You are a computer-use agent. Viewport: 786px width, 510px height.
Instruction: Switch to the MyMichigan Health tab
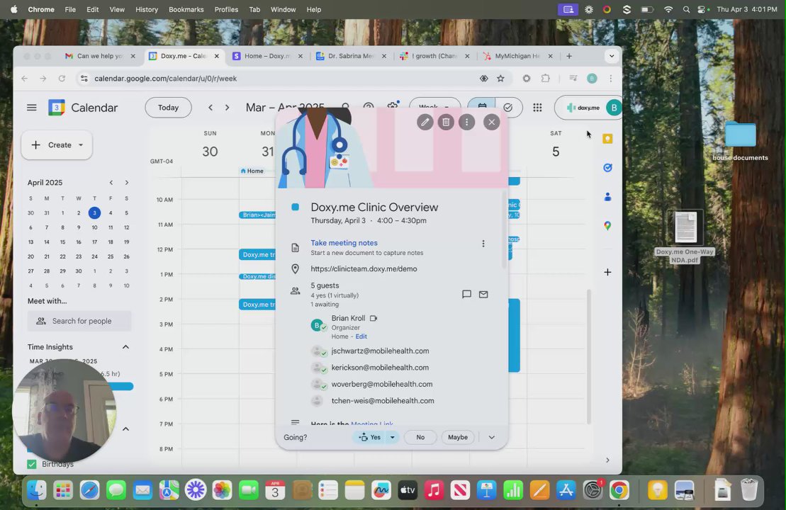point(517,56)
